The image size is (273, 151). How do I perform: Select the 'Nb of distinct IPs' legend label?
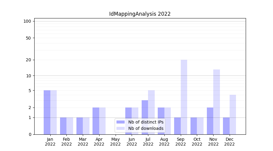[x=146, y=122]
